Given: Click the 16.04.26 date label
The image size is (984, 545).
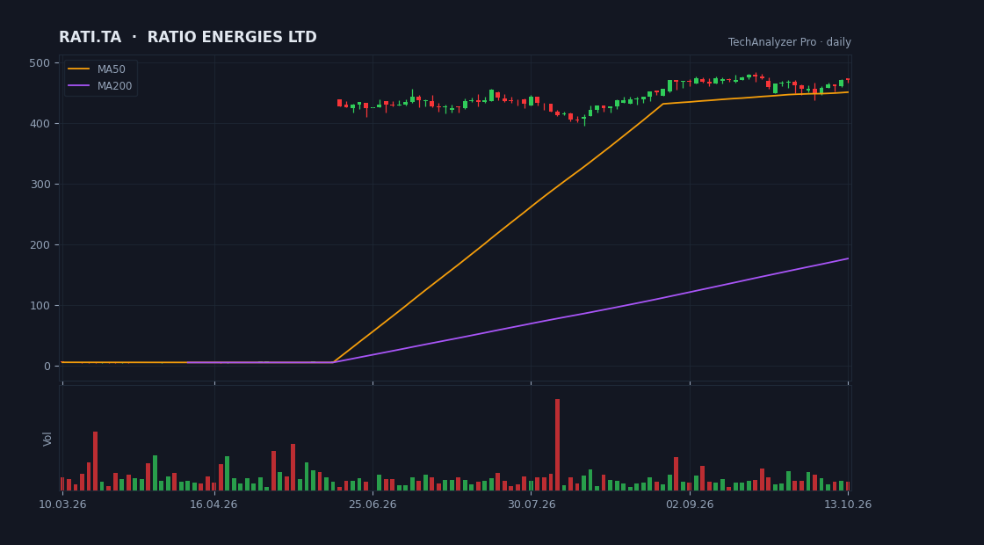Looking at the screenshot, I should [x=214, y=505].
